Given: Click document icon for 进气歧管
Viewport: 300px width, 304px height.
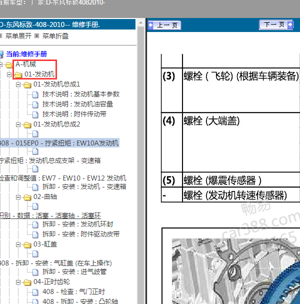Looking at the screenshot, I should (35, 272).
